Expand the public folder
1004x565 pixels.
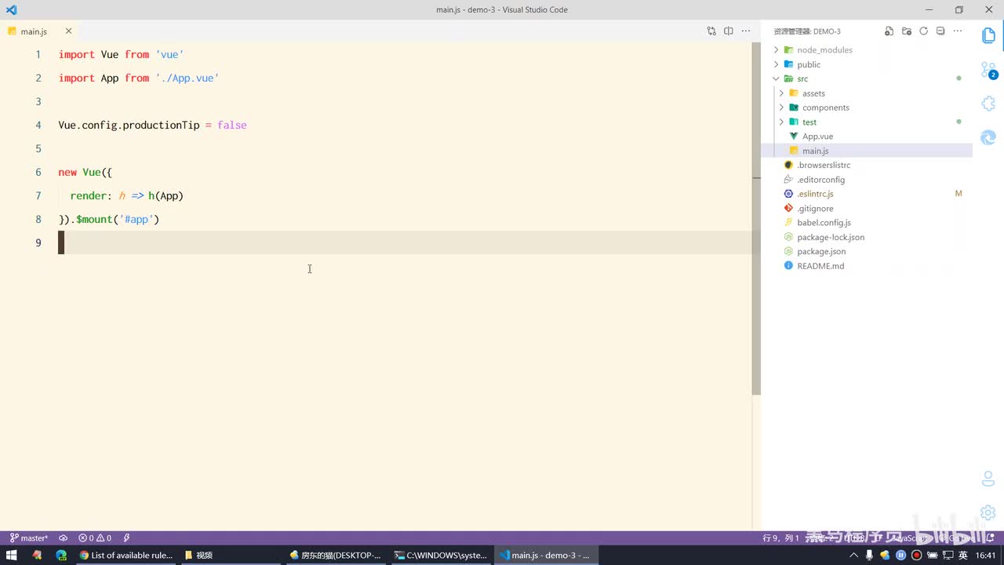coord(867,64)
